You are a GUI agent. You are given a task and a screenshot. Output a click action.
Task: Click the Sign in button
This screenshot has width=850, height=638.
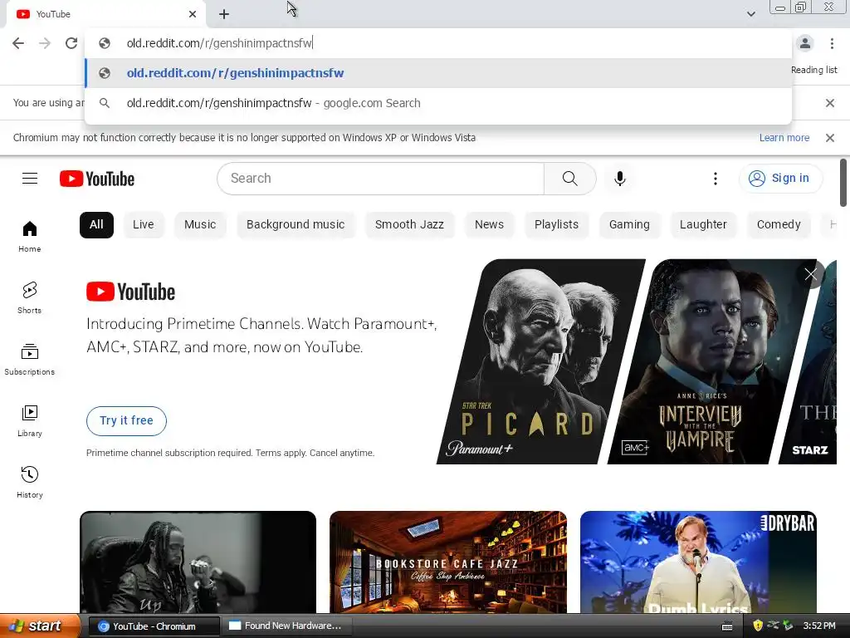tap(780, 178)
